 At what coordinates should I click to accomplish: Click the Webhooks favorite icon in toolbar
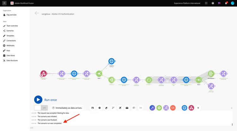click(x=191, y=108)
